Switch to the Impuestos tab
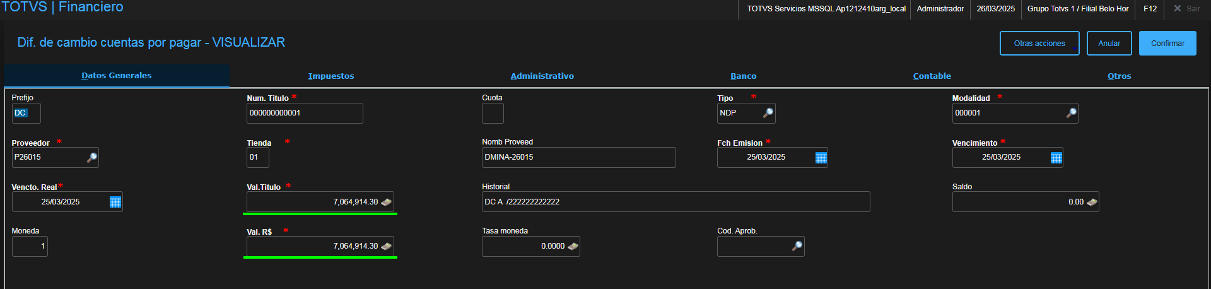 coord(331,76)
